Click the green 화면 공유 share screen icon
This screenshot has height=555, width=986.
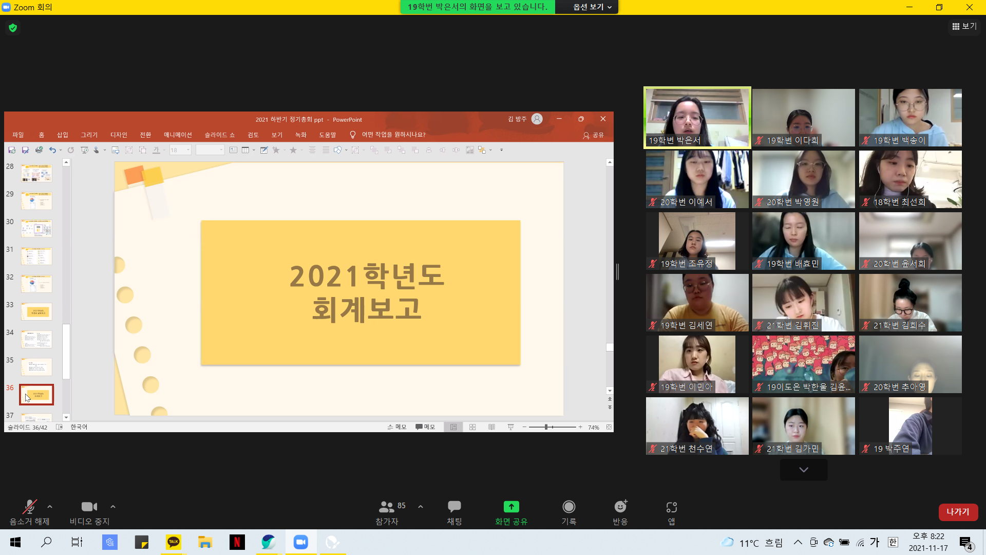click(x=511, y=507)
